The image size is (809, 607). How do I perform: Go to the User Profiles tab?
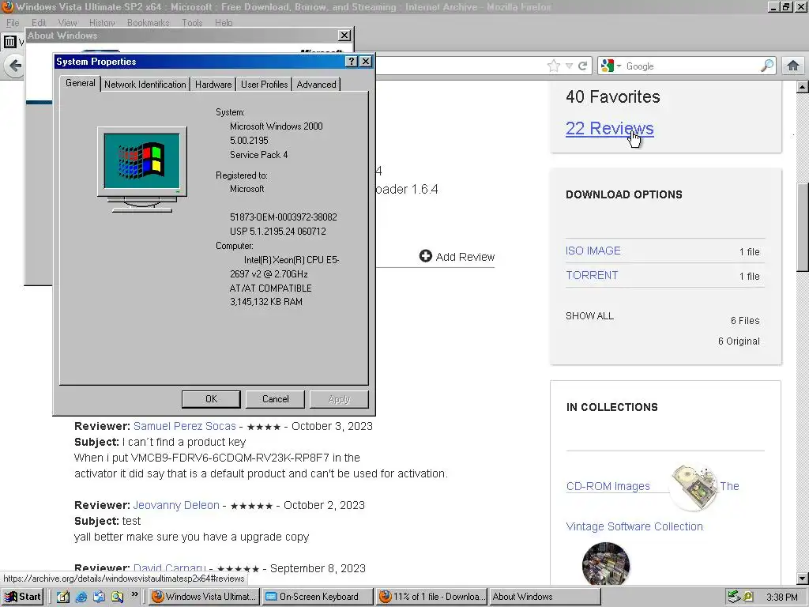[x=264, y=85]
